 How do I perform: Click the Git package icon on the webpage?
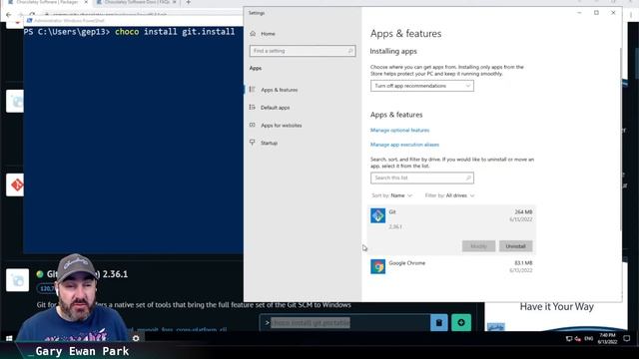15,185
